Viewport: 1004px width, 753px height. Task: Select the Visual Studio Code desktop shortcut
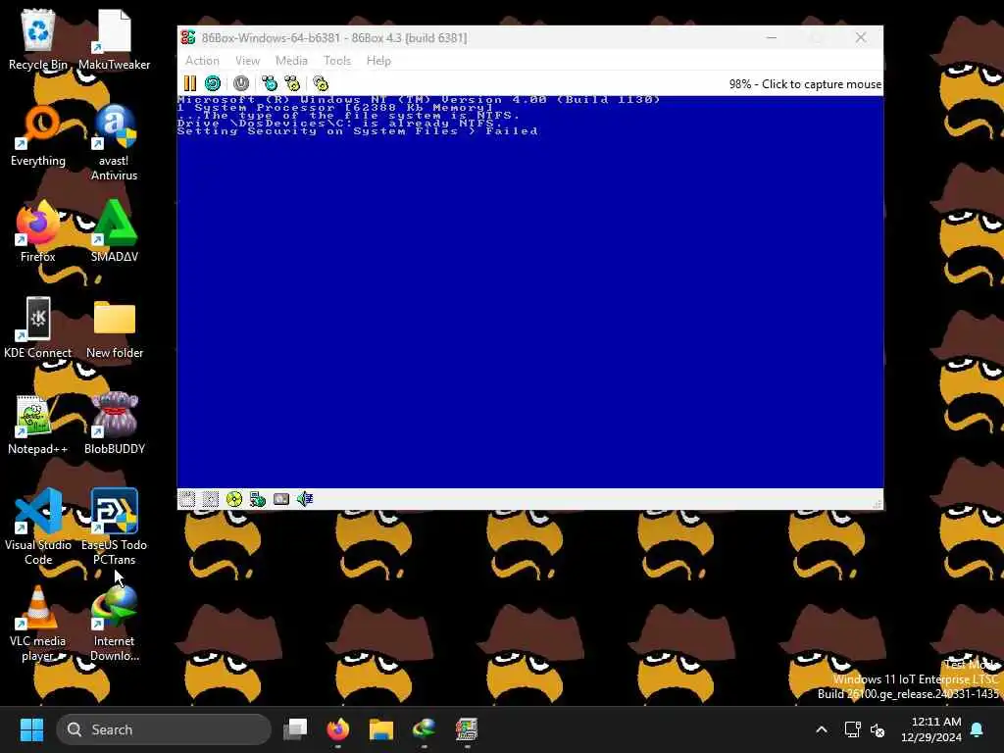coord(38,527)
